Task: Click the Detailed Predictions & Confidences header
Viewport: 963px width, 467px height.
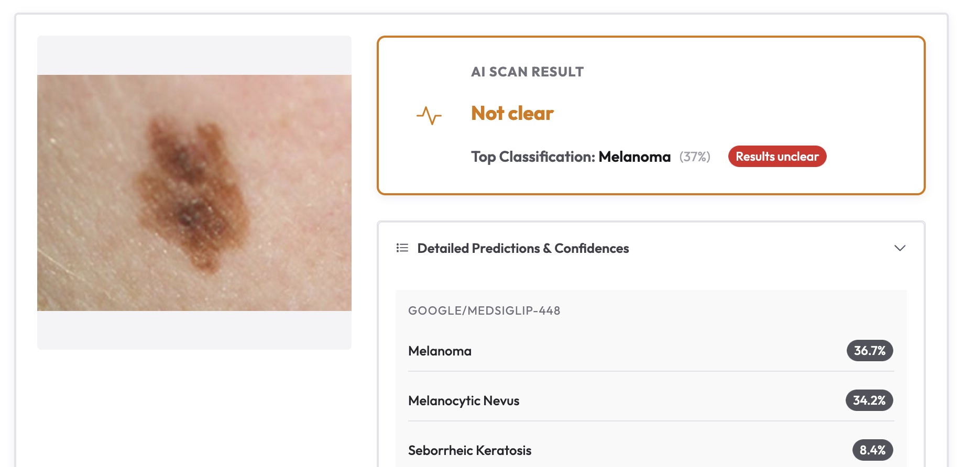Action: pyautogui.click(x=523, y=248)
